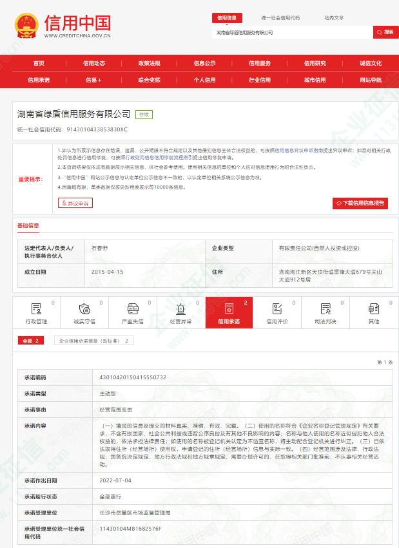This screenshot has width=399, height=548.
Task: Go to 首页 in navigation bar
Action: (x=39, y=63)
